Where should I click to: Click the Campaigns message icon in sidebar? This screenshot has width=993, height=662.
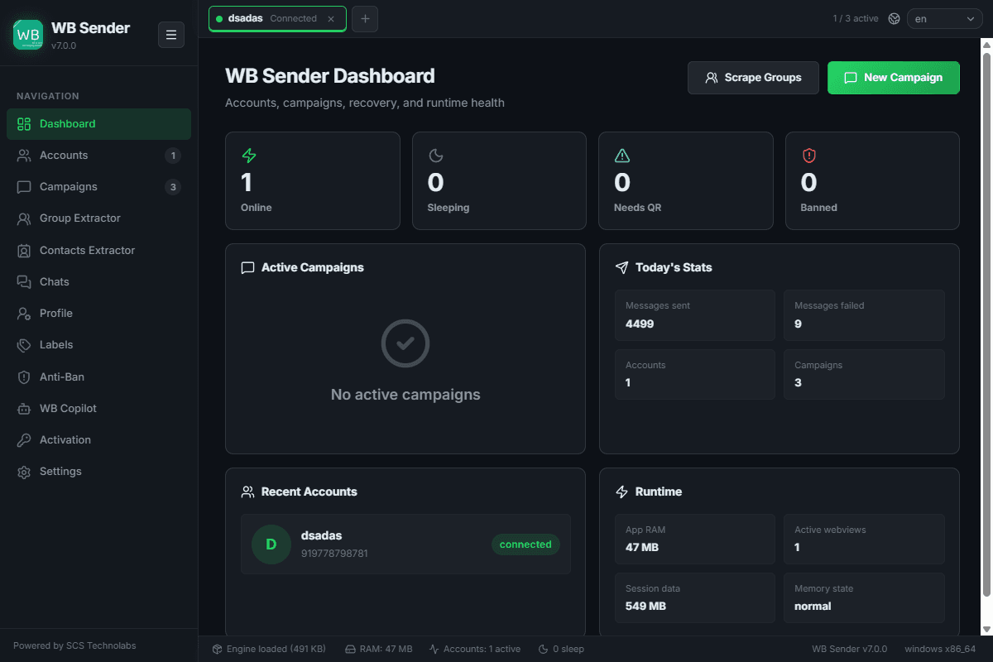pos(24,187)
